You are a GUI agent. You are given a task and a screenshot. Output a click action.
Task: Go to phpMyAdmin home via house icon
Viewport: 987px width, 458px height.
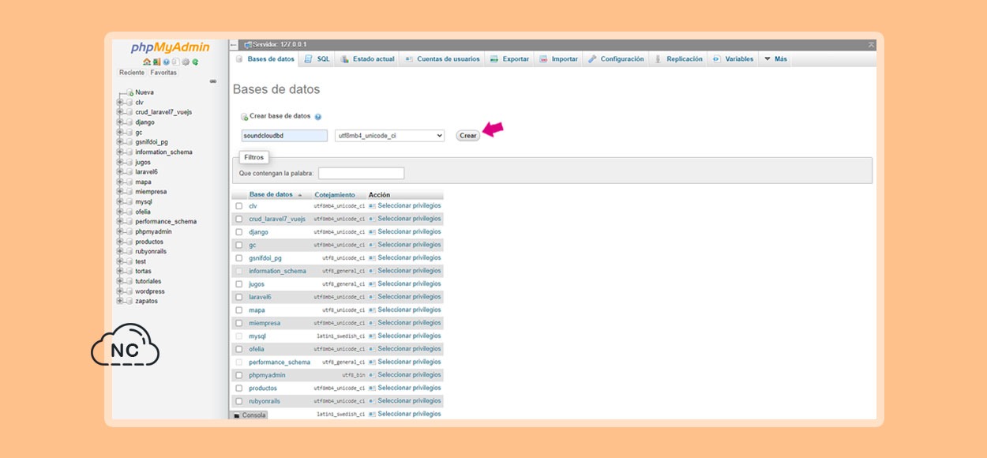[147, 62]
